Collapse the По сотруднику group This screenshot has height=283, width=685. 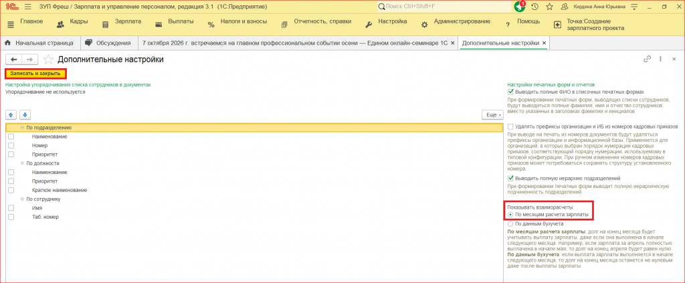point(22,199)
